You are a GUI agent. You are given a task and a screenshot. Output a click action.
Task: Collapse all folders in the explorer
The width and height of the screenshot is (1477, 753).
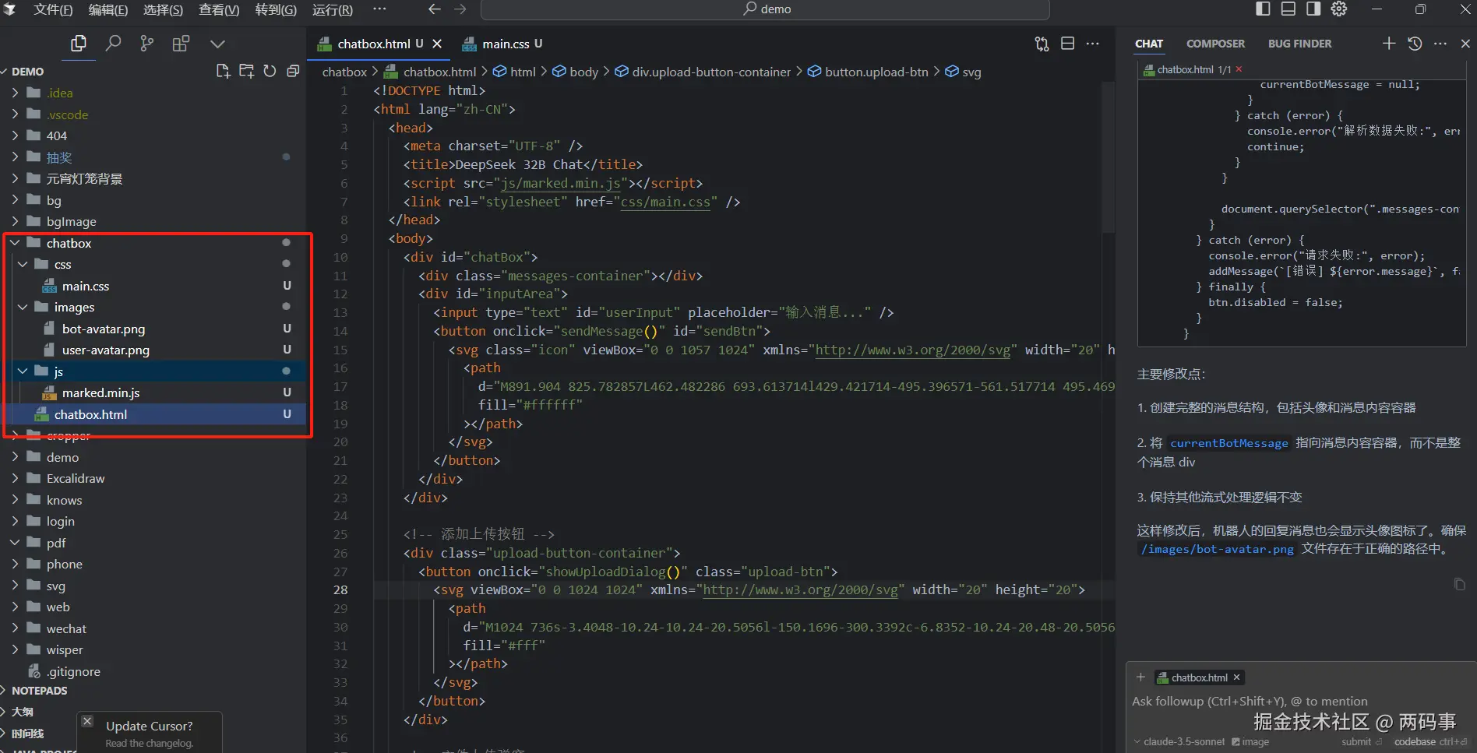point(293,71)
